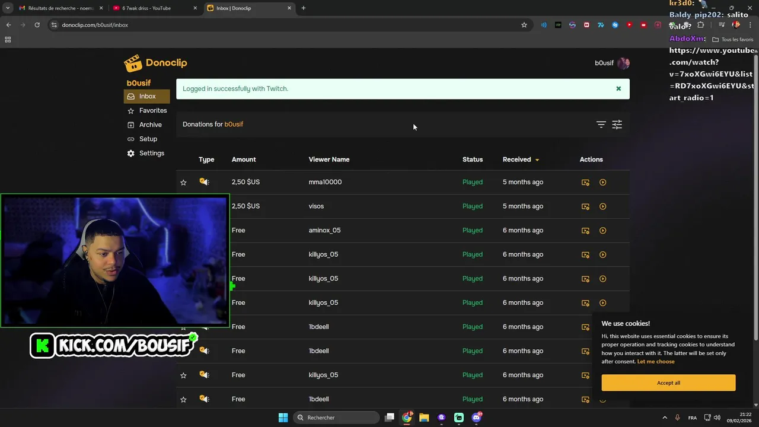The height and width of the screenshot is (427, 759).
Task: Click the red YouTube play extension icon
Action: (x=629, y=25)
